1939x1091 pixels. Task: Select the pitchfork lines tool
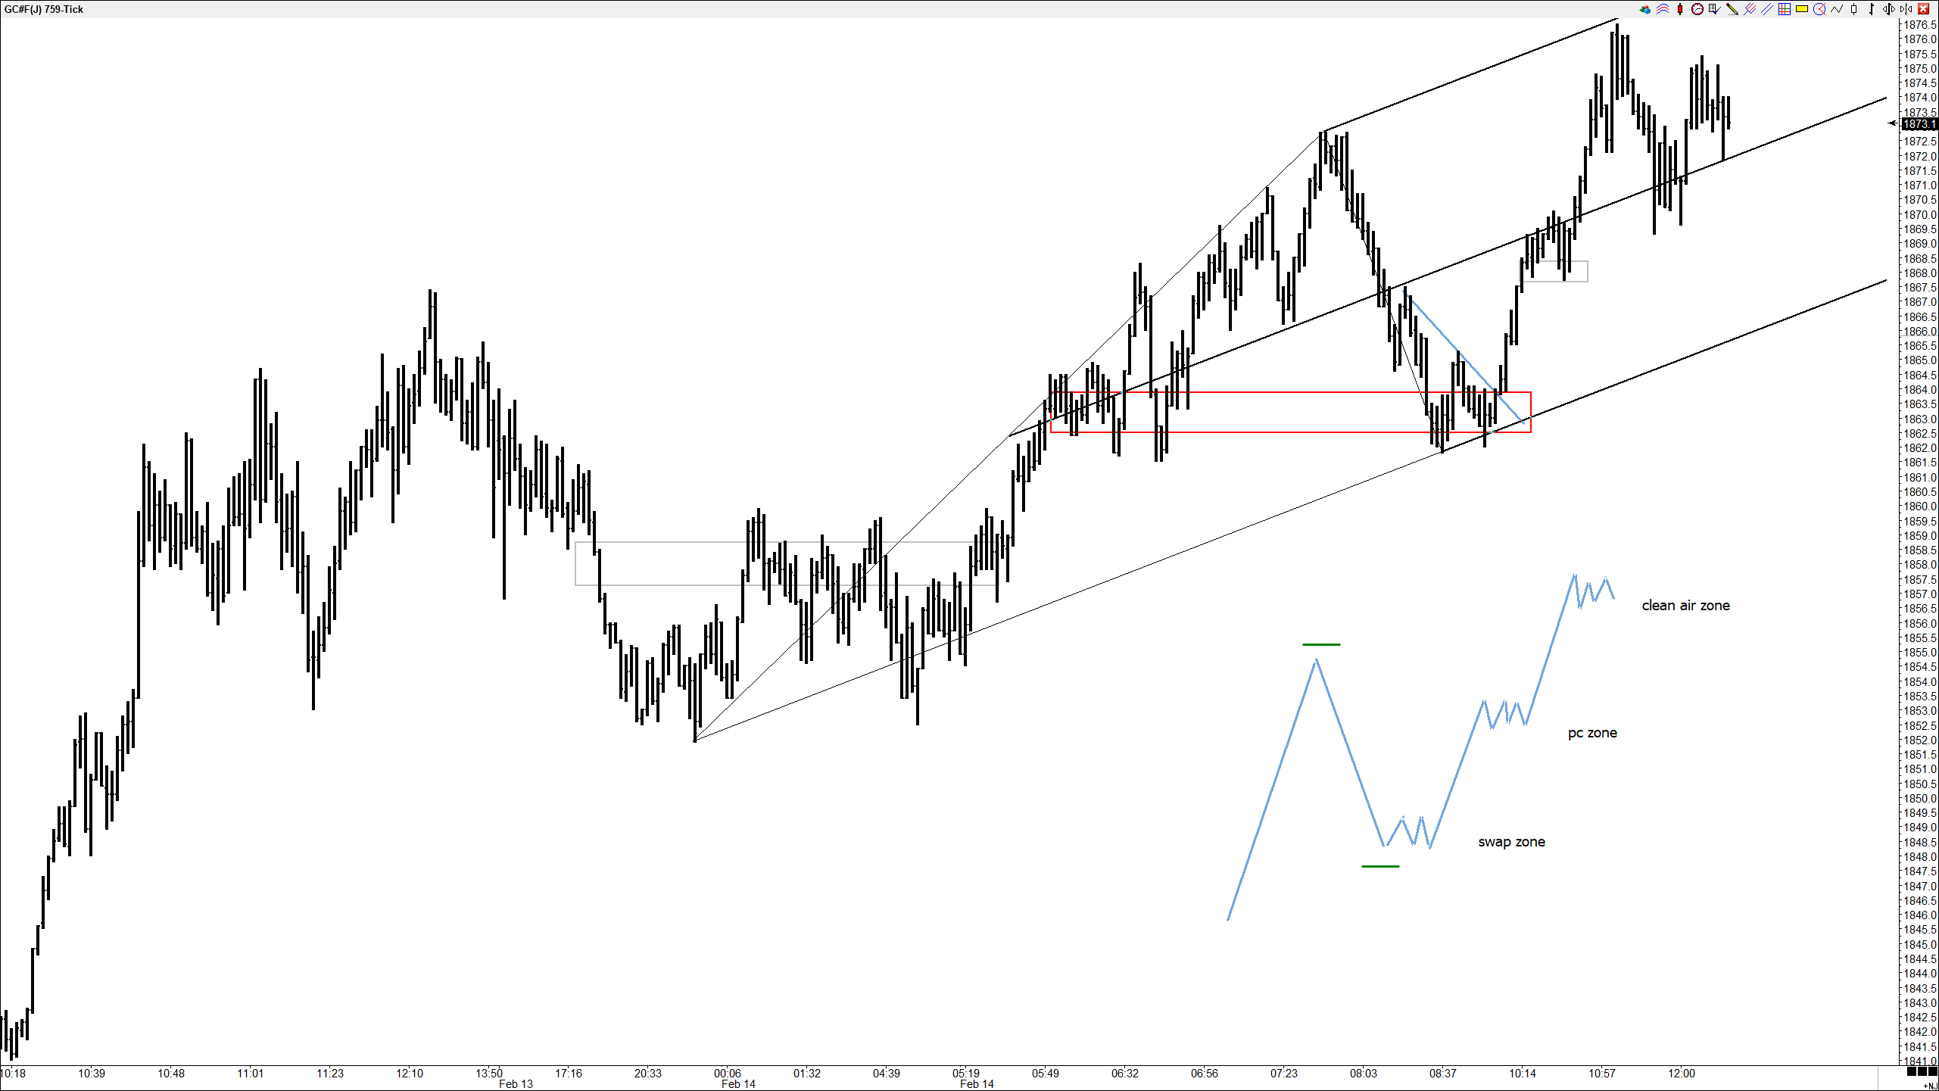(x=1750, y=9)
